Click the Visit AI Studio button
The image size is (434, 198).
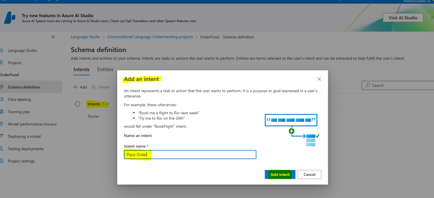coord(403,17)
